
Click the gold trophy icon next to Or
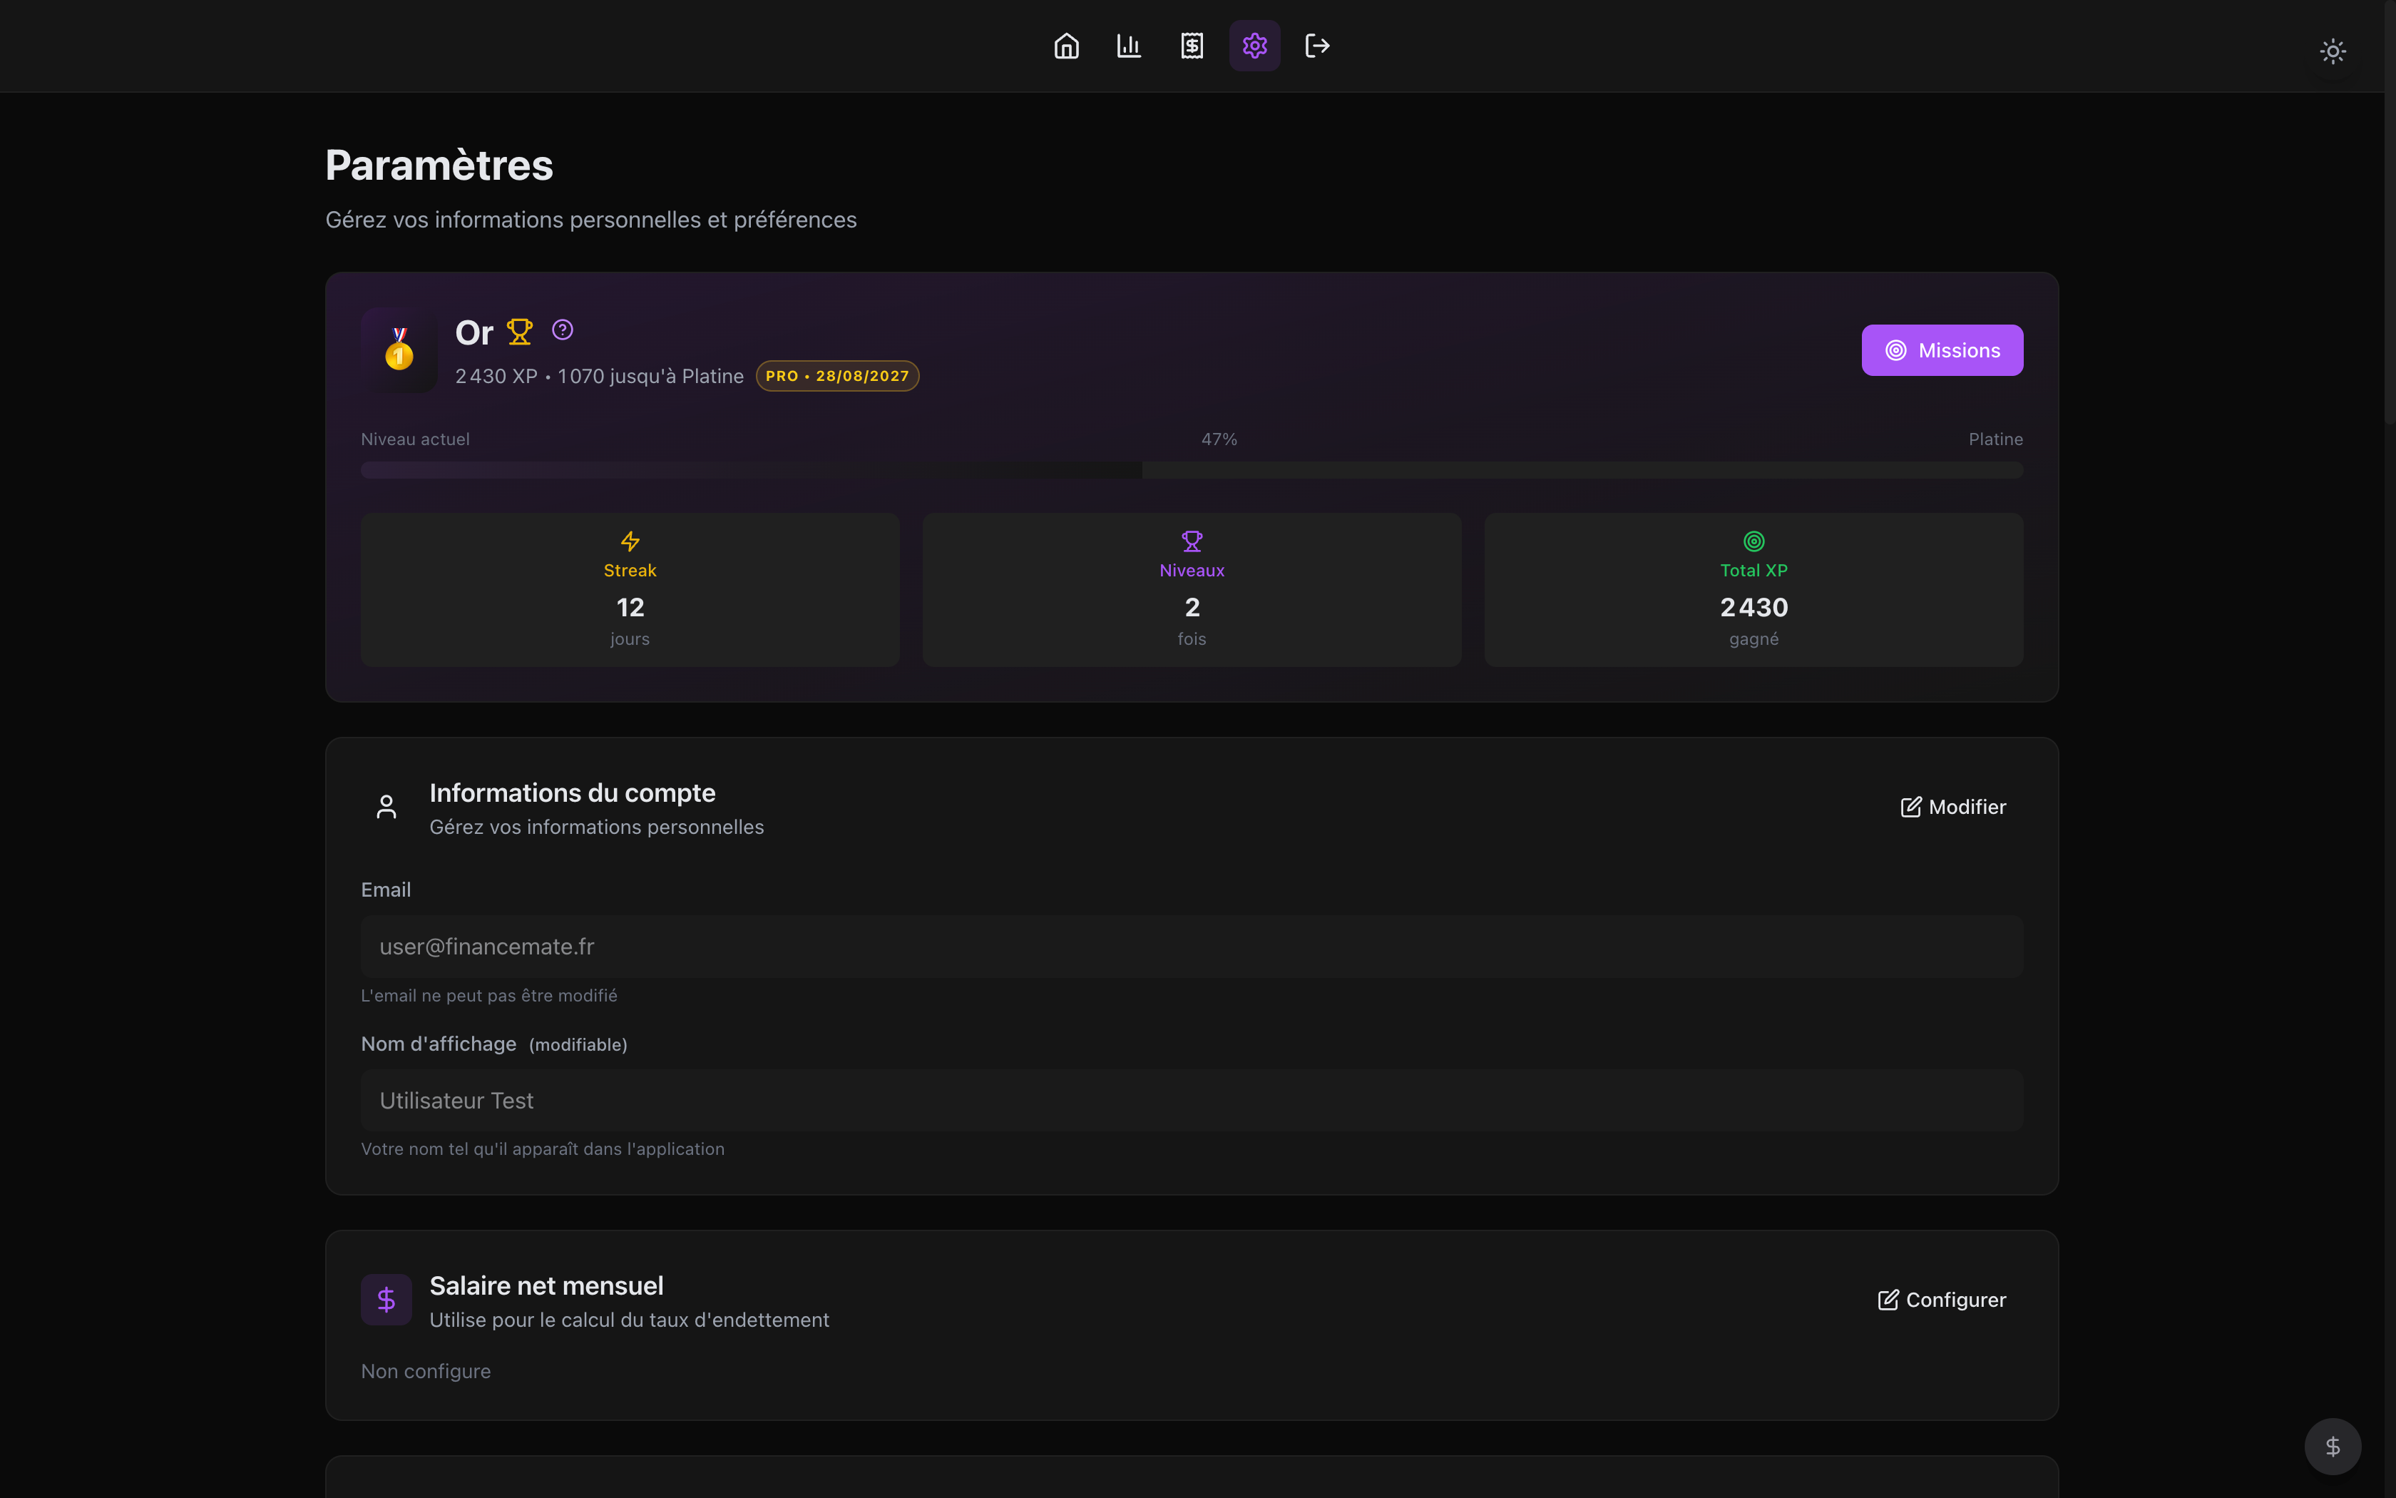click(x=520, y=332)
